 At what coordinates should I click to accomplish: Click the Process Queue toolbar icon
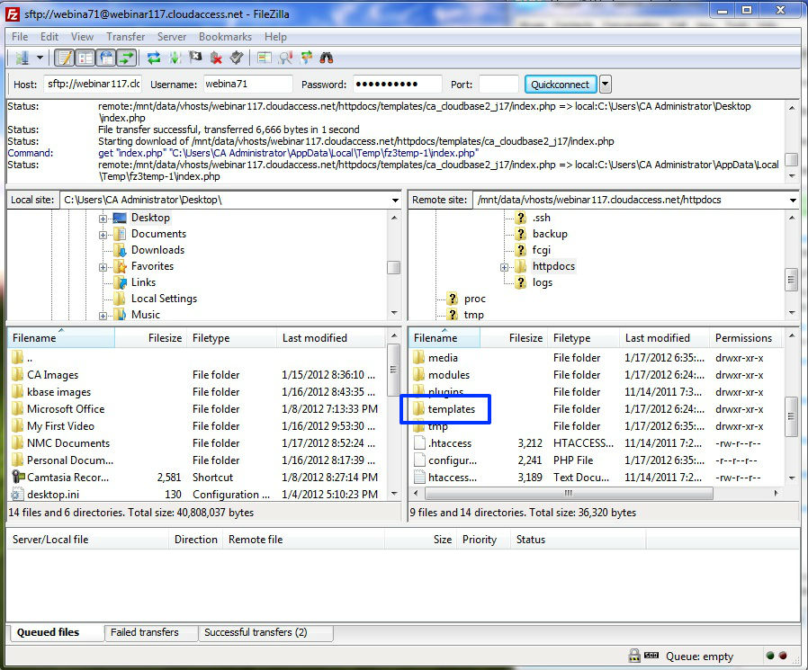click(x=175, y=58)
